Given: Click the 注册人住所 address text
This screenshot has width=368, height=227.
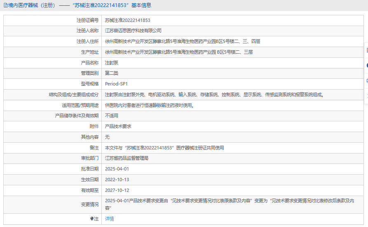Looking at the screenshot, I should pos(183,41).
